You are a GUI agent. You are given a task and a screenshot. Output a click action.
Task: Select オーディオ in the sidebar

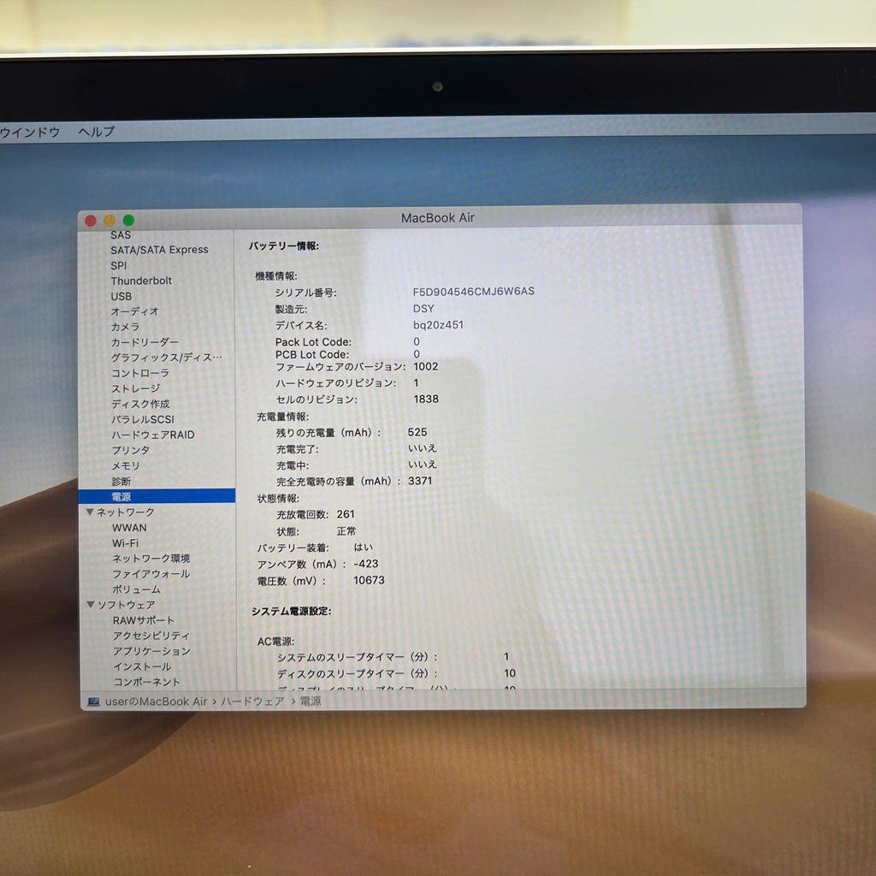click(x=135, y=311)
